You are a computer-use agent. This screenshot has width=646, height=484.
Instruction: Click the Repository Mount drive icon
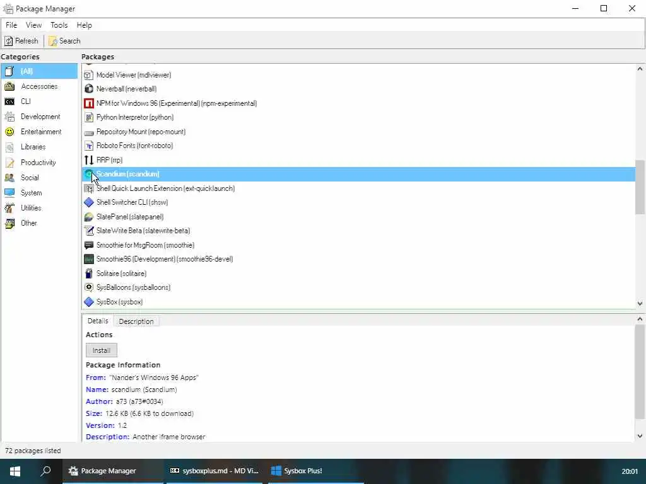[88, 132]
